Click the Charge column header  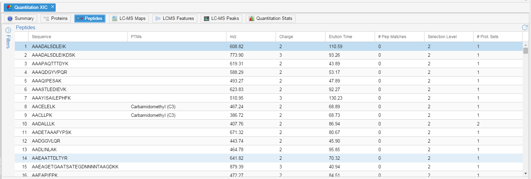click(x=286, y=37)
